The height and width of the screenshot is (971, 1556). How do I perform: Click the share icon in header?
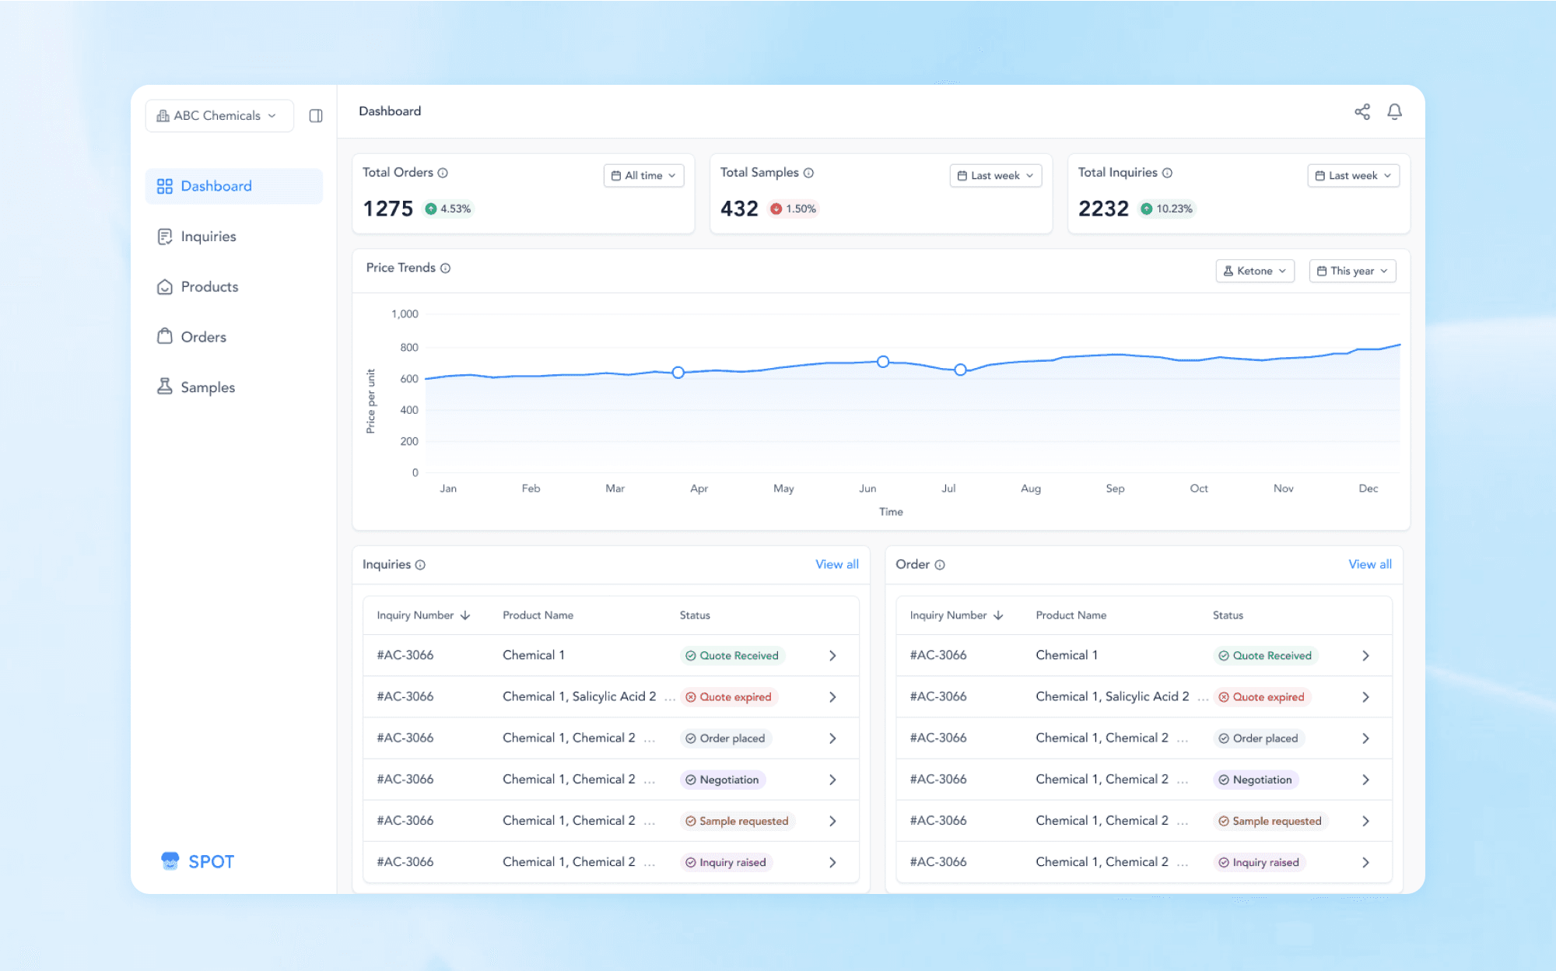tap(1361, 112)
